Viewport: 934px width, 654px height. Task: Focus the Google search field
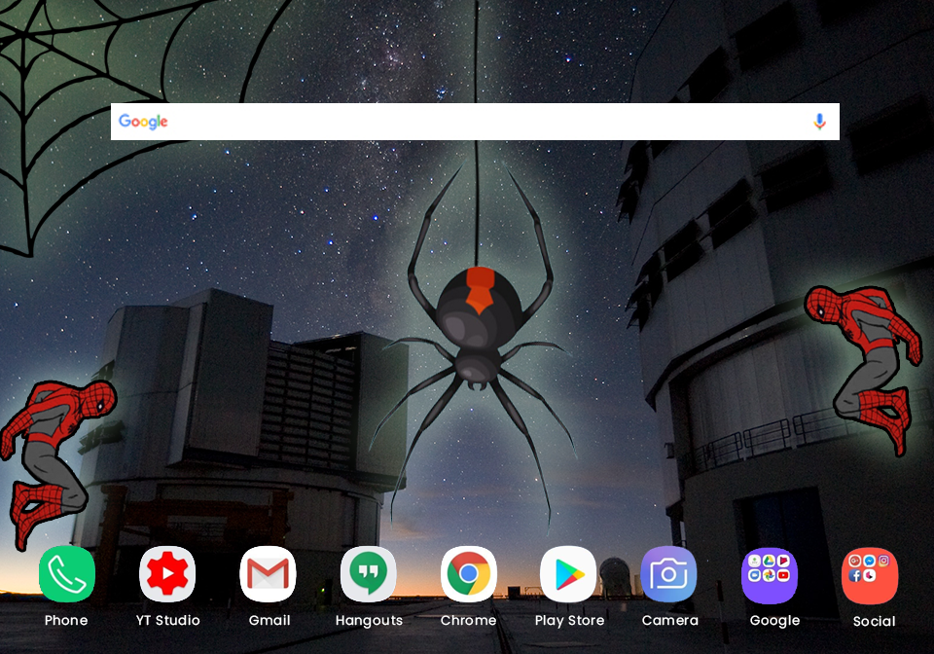point(475,122)
